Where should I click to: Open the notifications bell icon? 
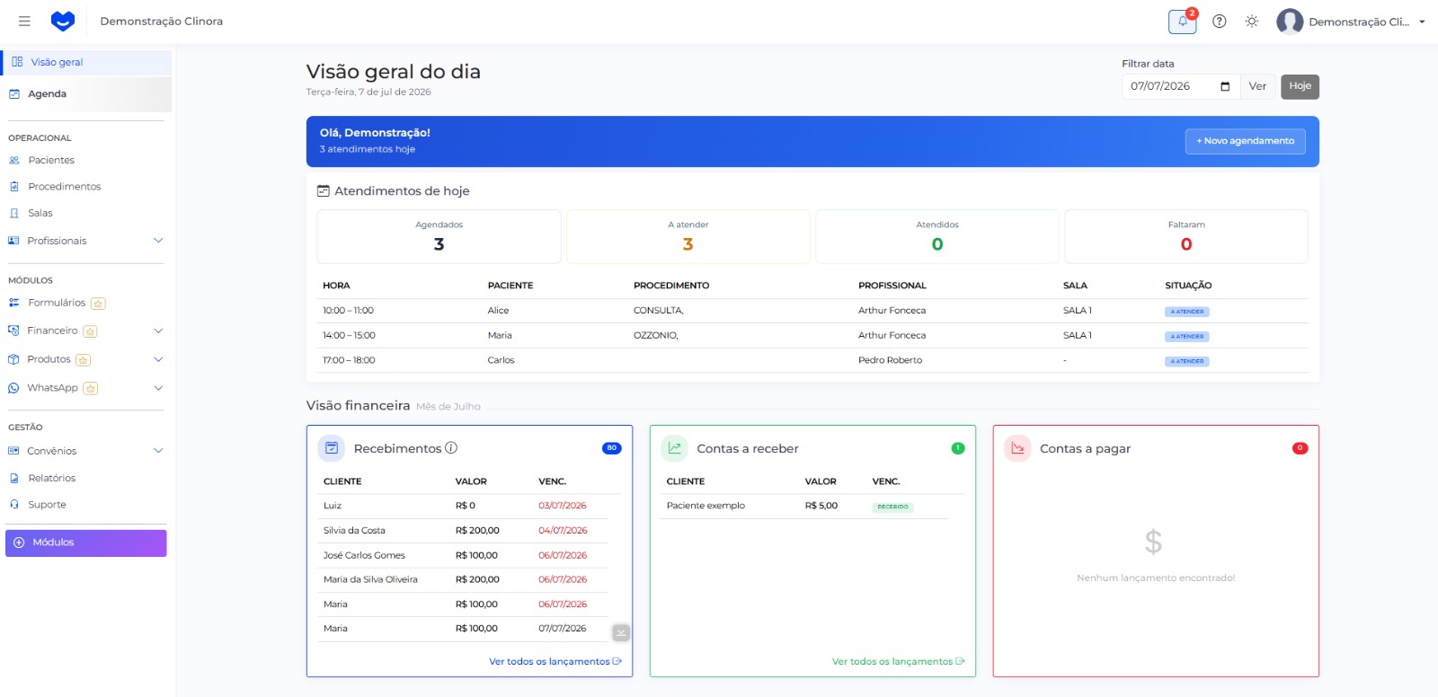1182,22
